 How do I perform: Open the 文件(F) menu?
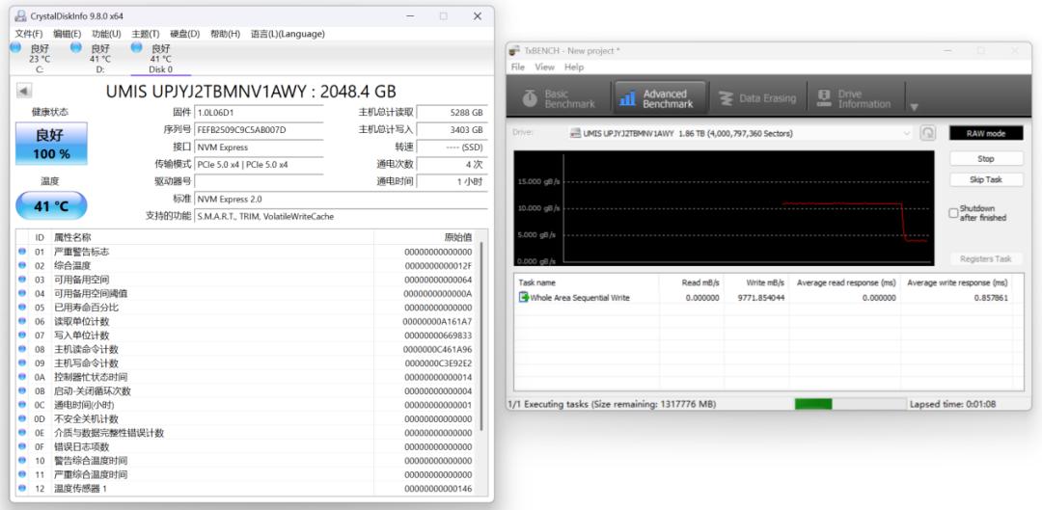coord(29,34)
